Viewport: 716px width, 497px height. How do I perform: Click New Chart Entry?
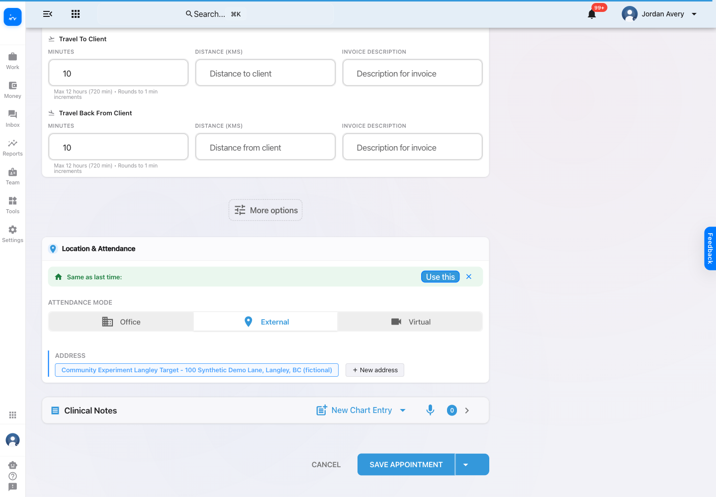(355, 411)
